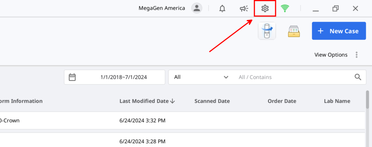The width and height of the screenshot is (372, 147).
Task: Open the View Options three-dot menu
Action: point(356,55)
